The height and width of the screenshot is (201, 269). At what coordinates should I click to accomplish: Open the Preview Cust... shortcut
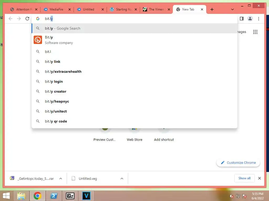[105, 140]
